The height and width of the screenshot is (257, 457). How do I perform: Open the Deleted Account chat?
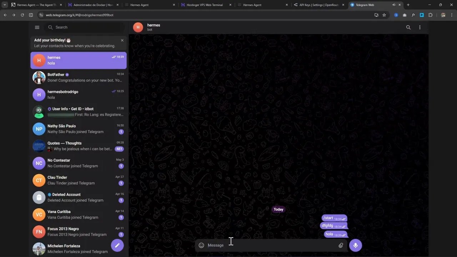click(79, 197)
